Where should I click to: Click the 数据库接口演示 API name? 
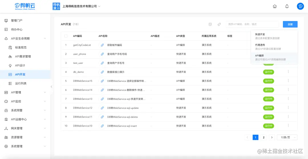point(116,72)
